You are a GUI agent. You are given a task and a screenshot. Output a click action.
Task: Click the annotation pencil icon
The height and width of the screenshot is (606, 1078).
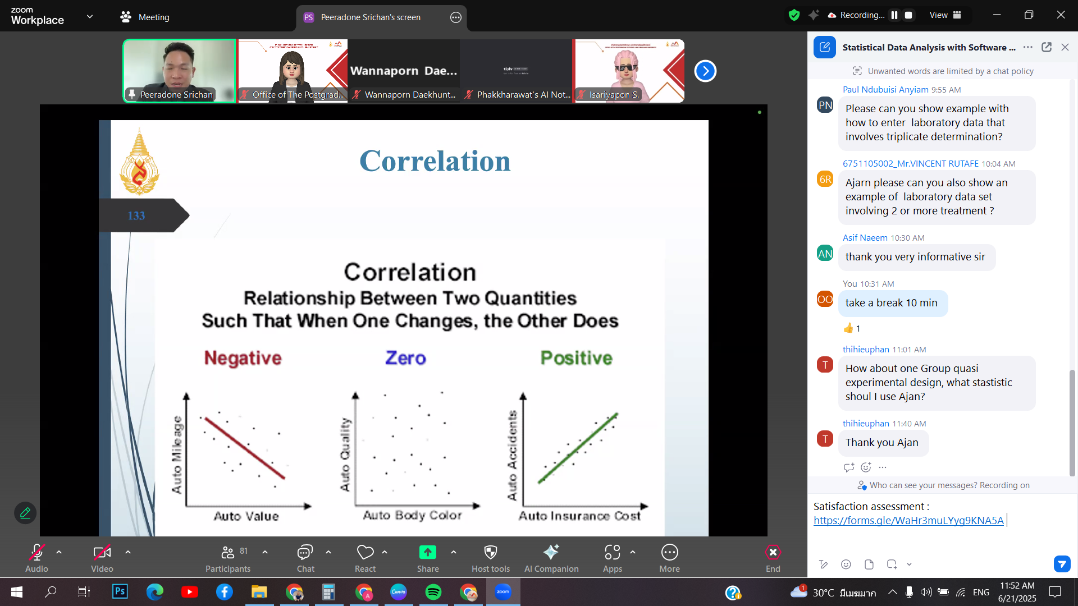pyautogui.click(x=25, y=513)
